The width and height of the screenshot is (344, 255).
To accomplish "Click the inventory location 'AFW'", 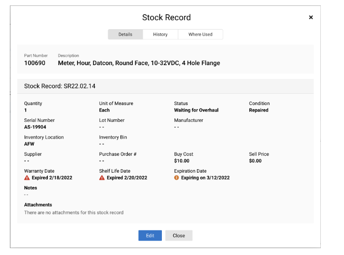I will 29,144.
